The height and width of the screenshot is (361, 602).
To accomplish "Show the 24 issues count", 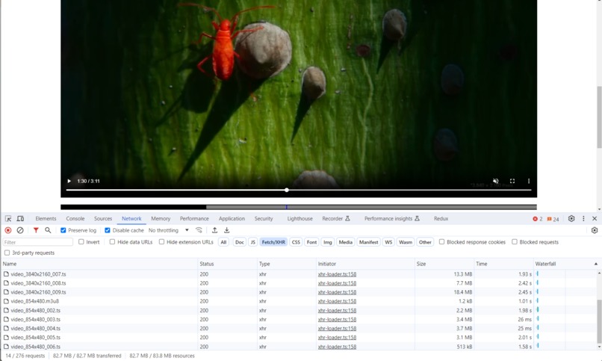I will [553, 219].
